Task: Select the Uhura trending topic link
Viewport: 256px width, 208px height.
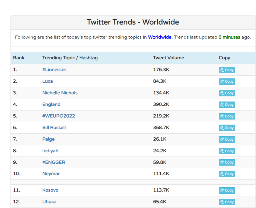Action: [x=49, y=202]
